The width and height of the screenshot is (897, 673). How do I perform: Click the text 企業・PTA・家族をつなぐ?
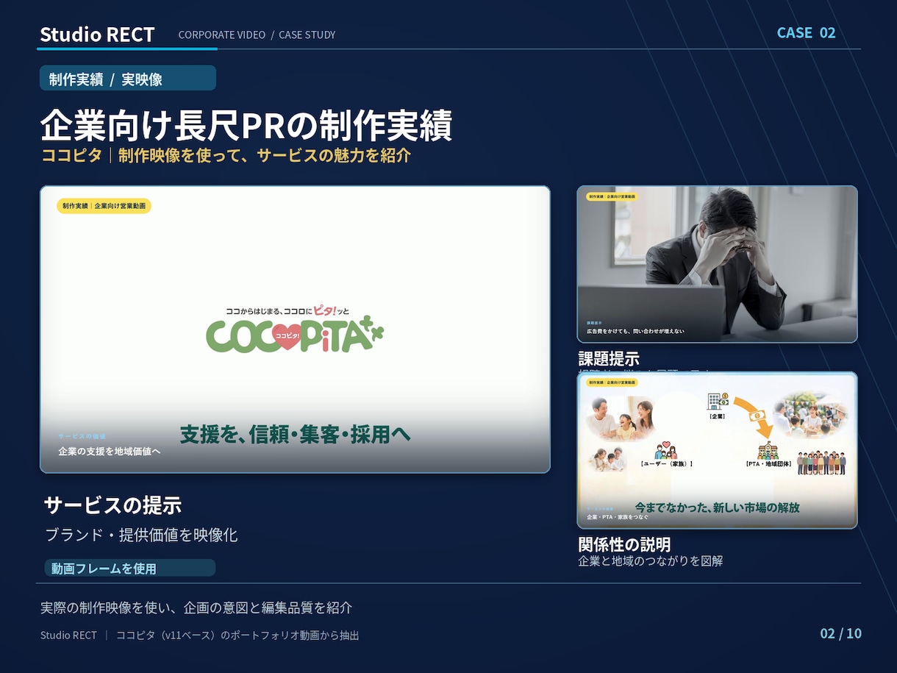[x=618, y=517]
